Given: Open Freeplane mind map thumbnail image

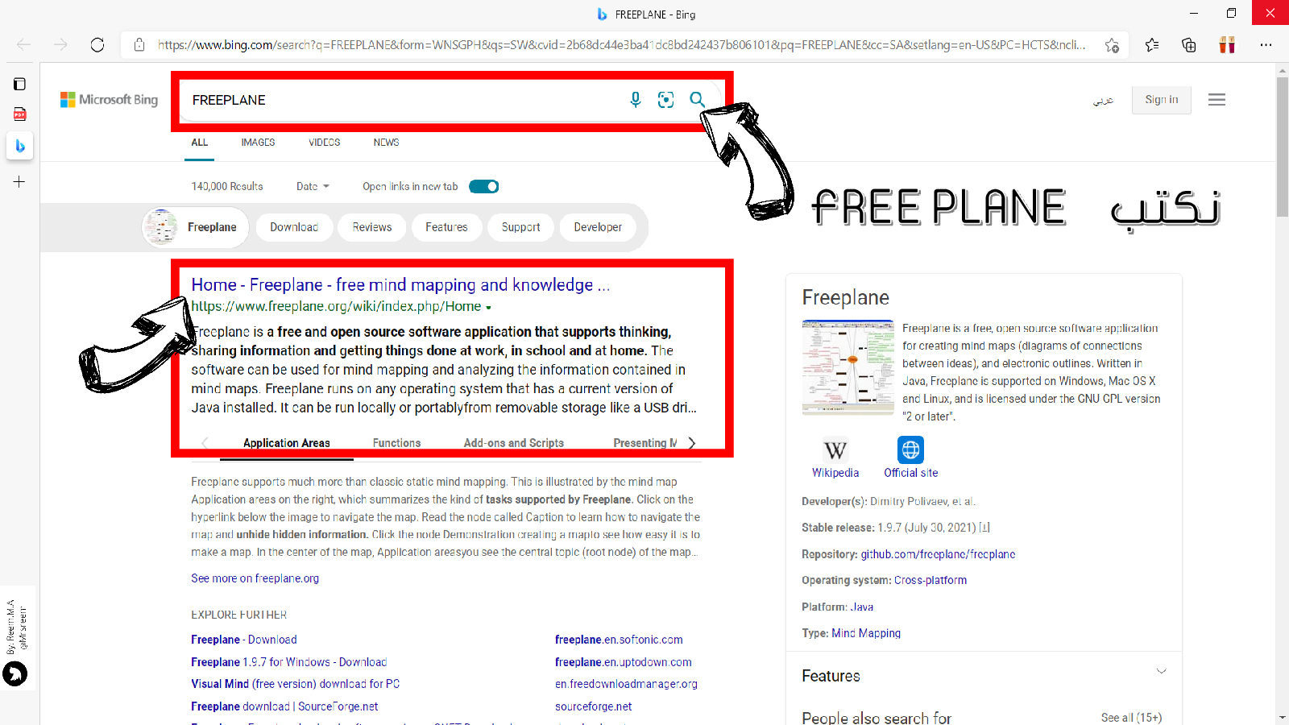Looking at the screenshot, I should [848, 367].
